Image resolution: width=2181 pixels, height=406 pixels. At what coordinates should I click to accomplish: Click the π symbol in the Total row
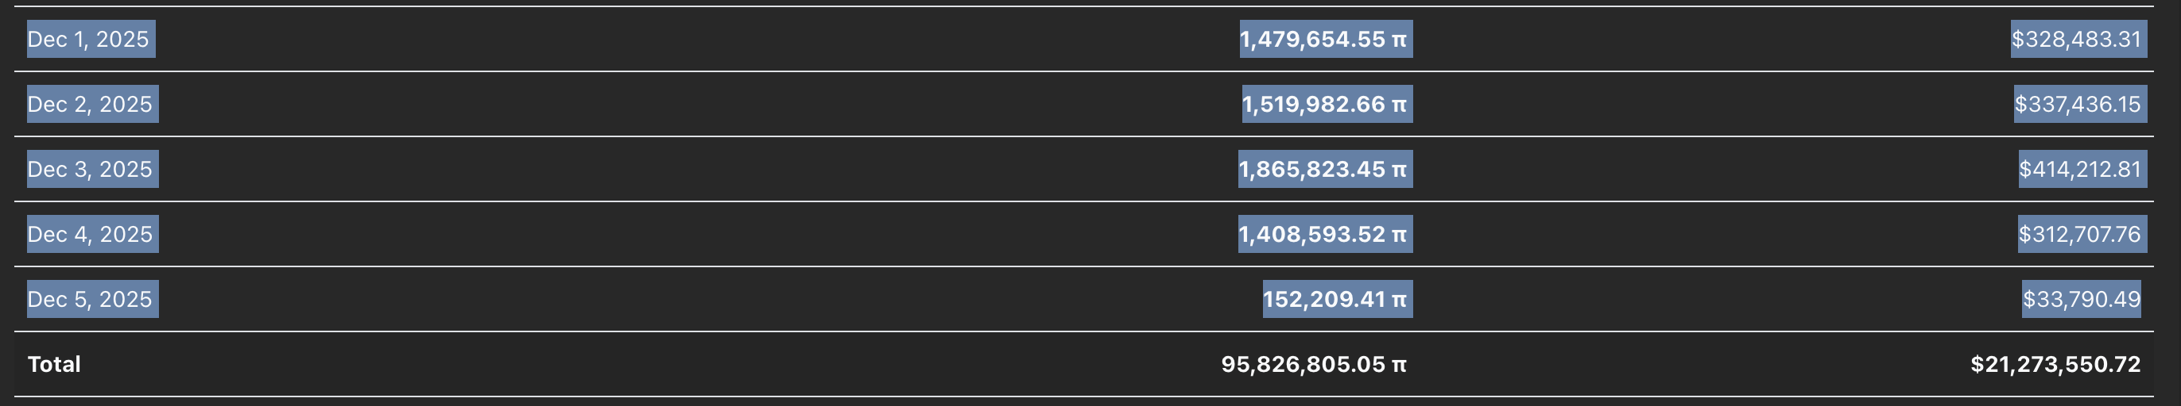pos(1400,366)
